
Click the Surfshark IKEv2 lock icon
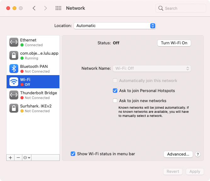click(x=14, y=108)
